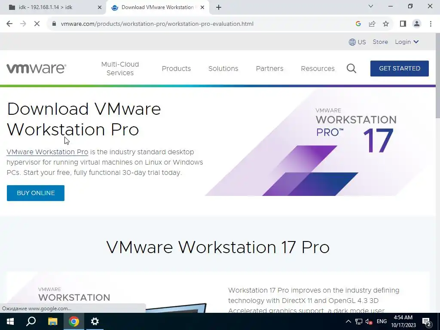Open the notification center icon

click(x=427, y=322)
